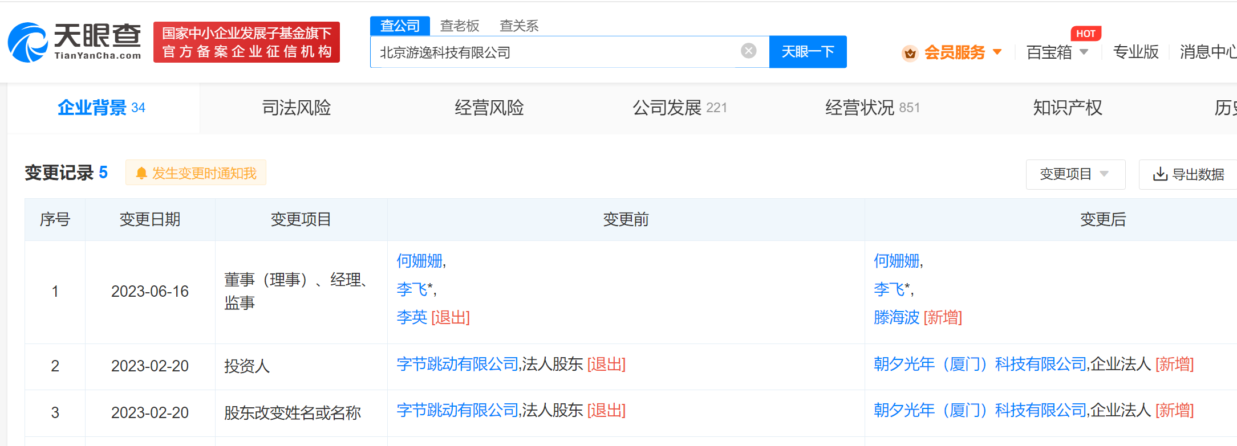Click the bell icon in change notification button
The width and height of the screenshot is (1237, 446).
(x=141, y=173)
